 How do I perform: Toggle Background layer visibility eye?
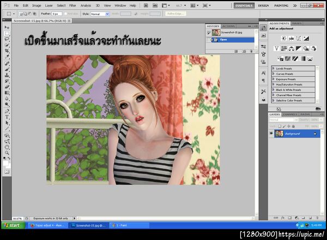271,133
